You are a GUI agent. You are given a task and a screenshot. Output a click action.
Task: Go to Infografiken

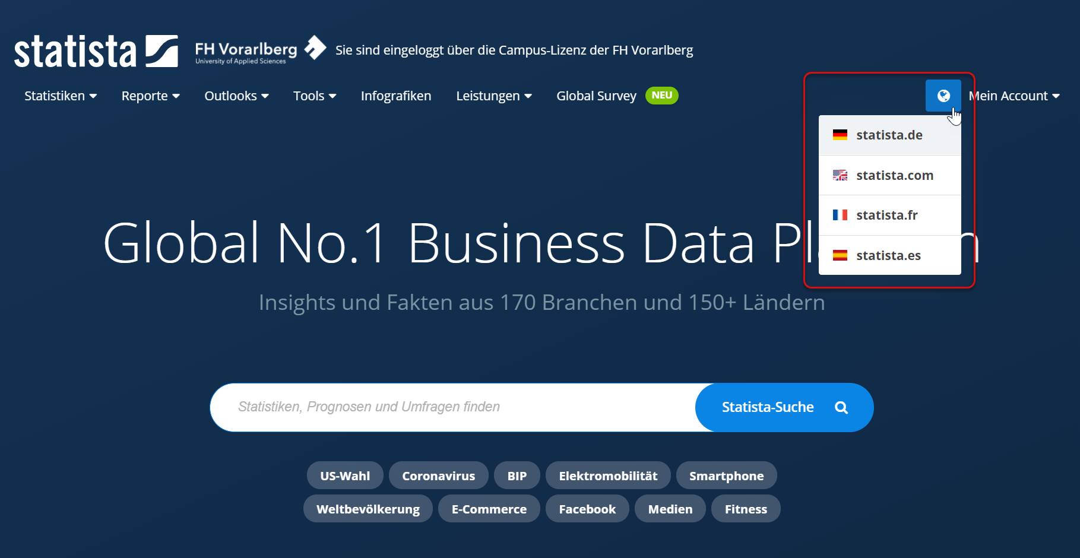pos(396,96)
